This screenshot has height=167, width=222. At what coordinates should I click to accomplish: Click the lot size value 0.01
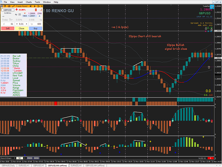coord(21,24)
